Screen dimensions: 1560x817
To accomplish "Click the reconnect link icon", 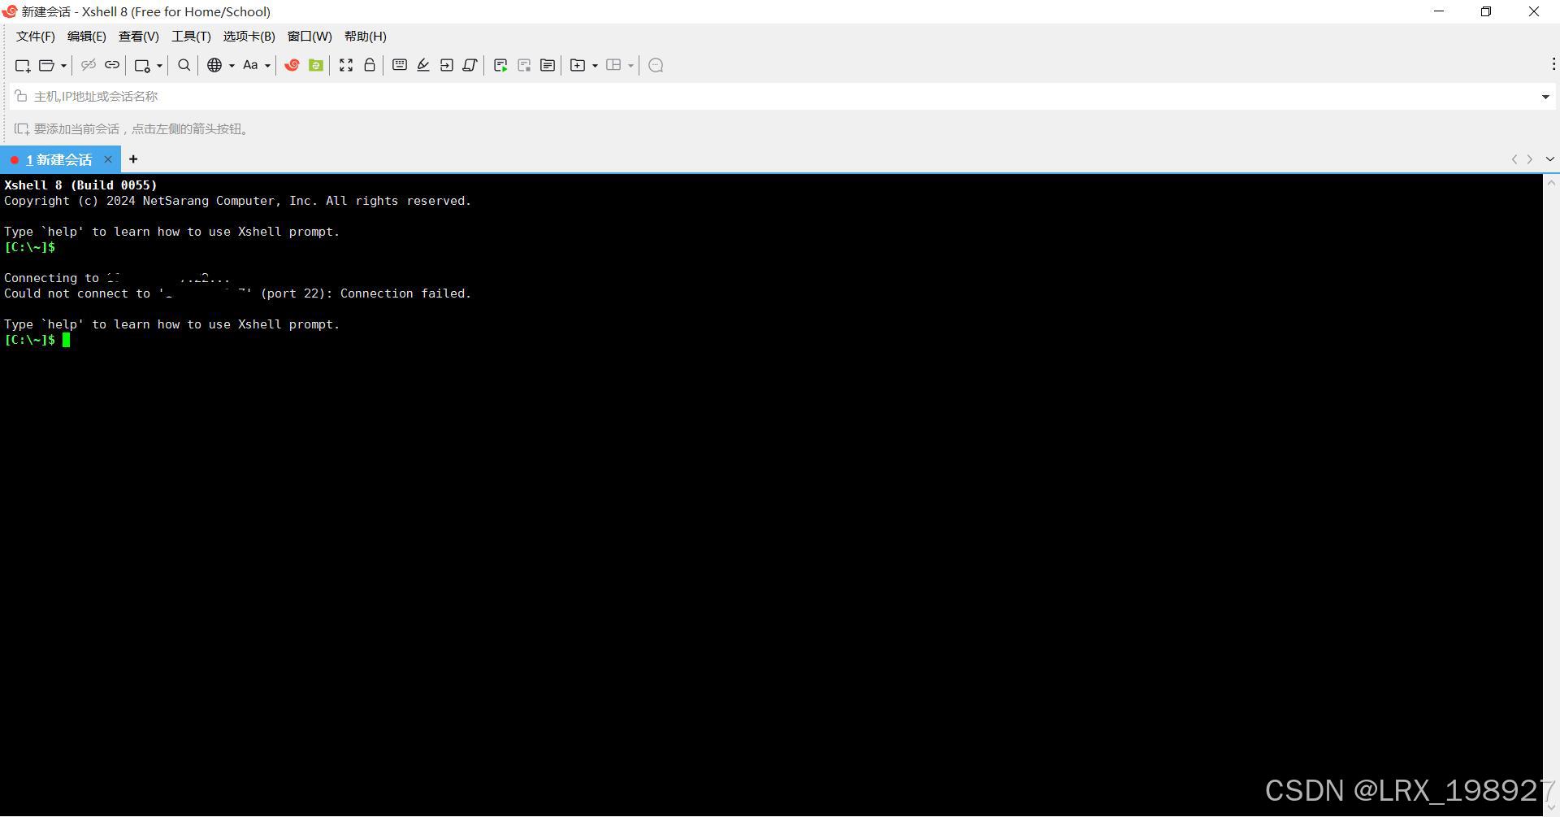I will click(x=112, y=65).
